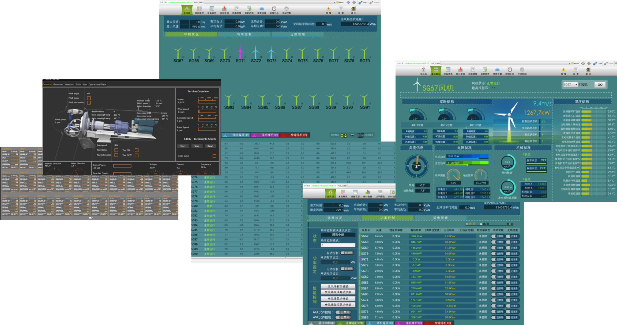Open 统计数据 chart icon in wind farm overview toolbar

pyautogui.click(x=224, y=10)
